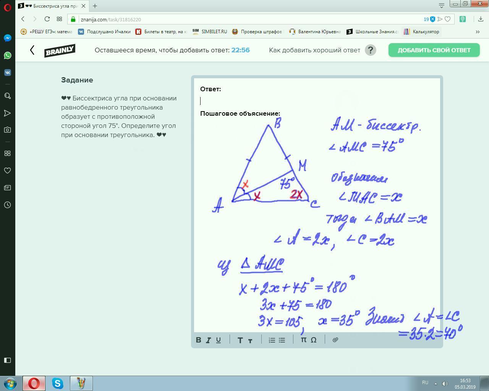Apply small heading text style

(x=250, y=340)
